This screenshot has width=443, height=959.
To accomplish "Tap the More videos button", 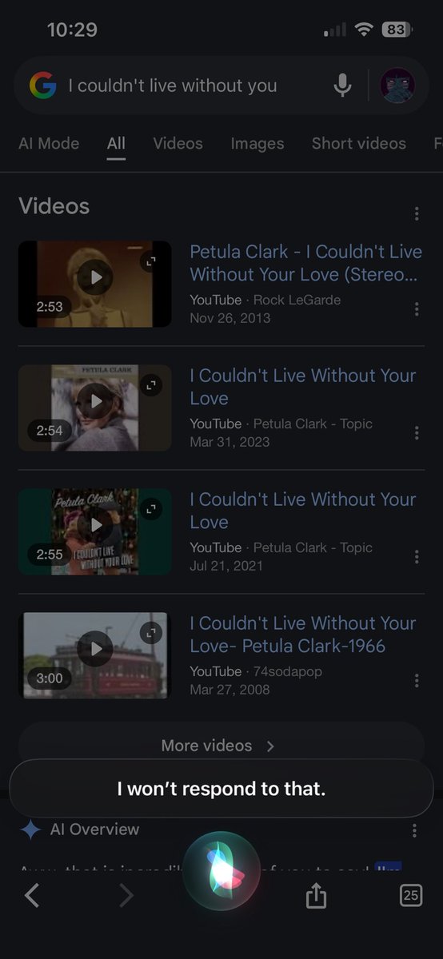I will coord(221,746).
